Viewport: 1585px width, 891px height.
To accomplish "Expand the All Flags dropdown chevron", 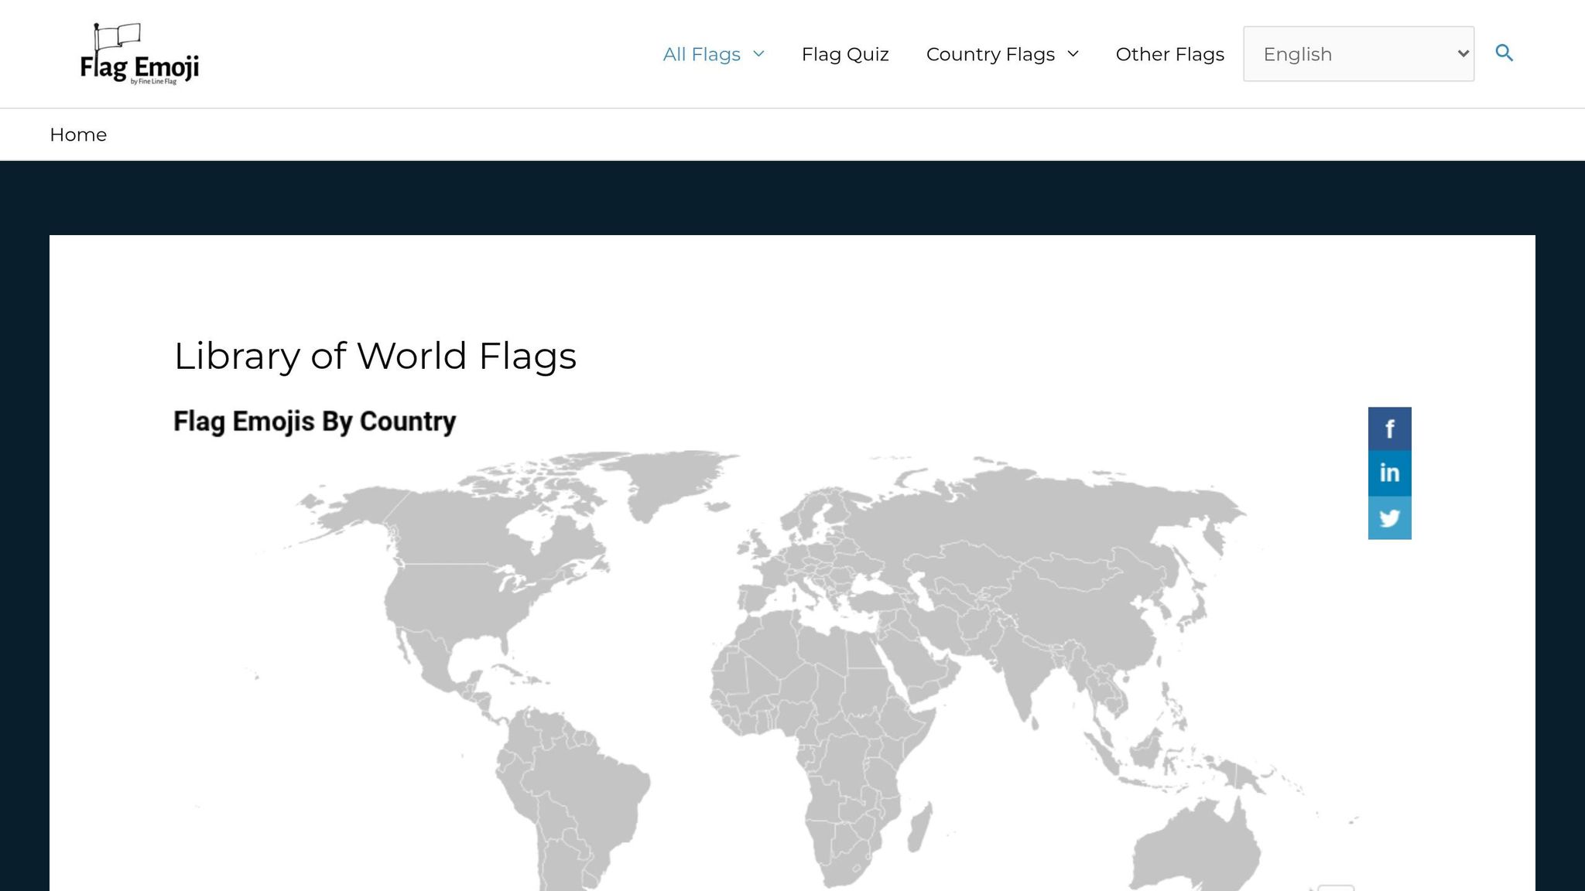I will pyautogui.click(x=759, y=54).
